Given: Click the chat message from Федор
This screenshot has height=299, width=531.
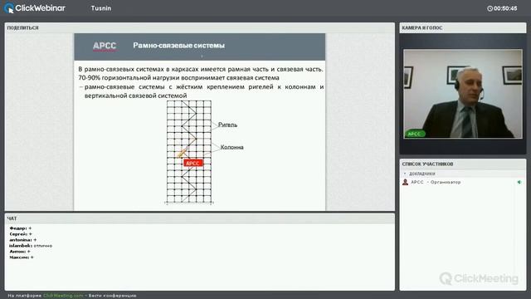Looking at the screenshot, I should pos(21,228).
